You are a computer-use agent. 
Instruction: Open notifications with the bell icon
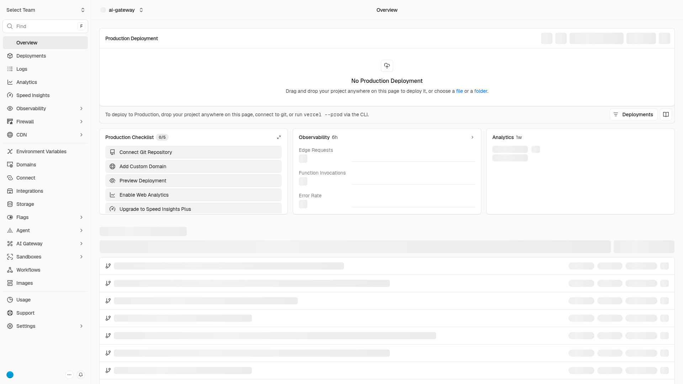tap(81, 375)
